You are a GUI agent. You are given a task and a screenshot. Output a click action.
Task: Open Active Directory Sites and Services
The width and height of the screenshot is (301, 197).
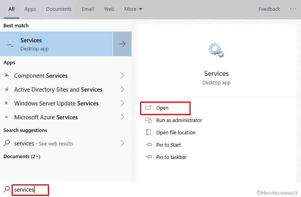(x=58, y=89)
